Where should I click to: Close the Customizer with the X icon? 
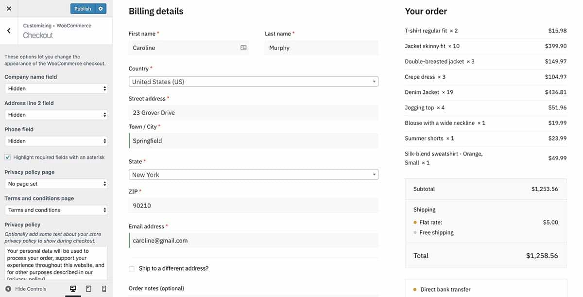pos(9,9)
